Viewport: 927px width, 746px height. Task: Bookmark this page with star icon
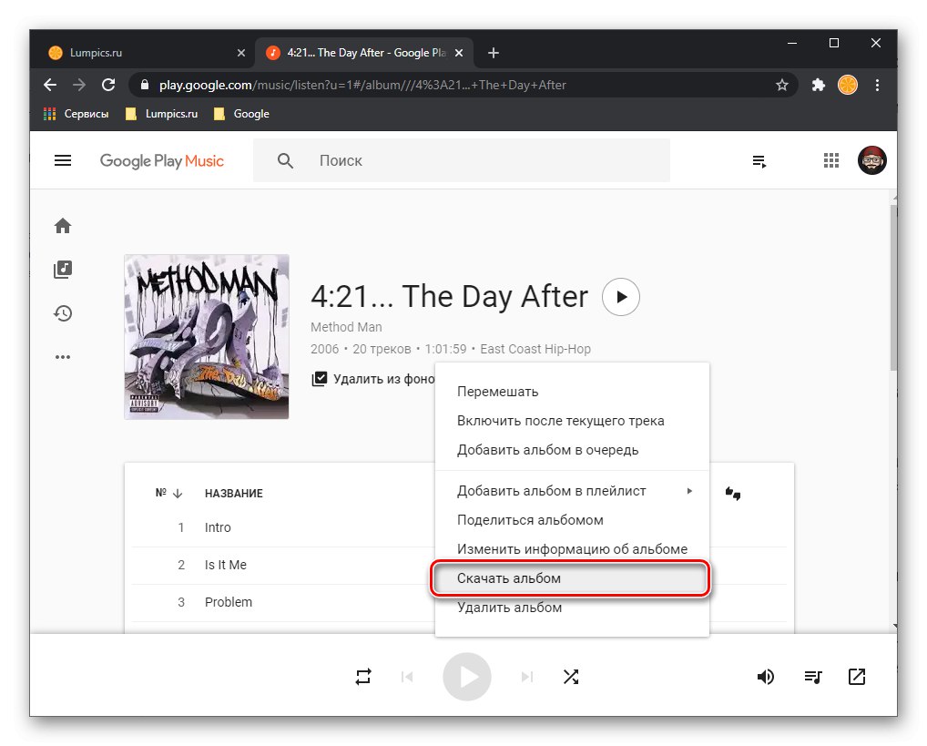tap(782, 86)
